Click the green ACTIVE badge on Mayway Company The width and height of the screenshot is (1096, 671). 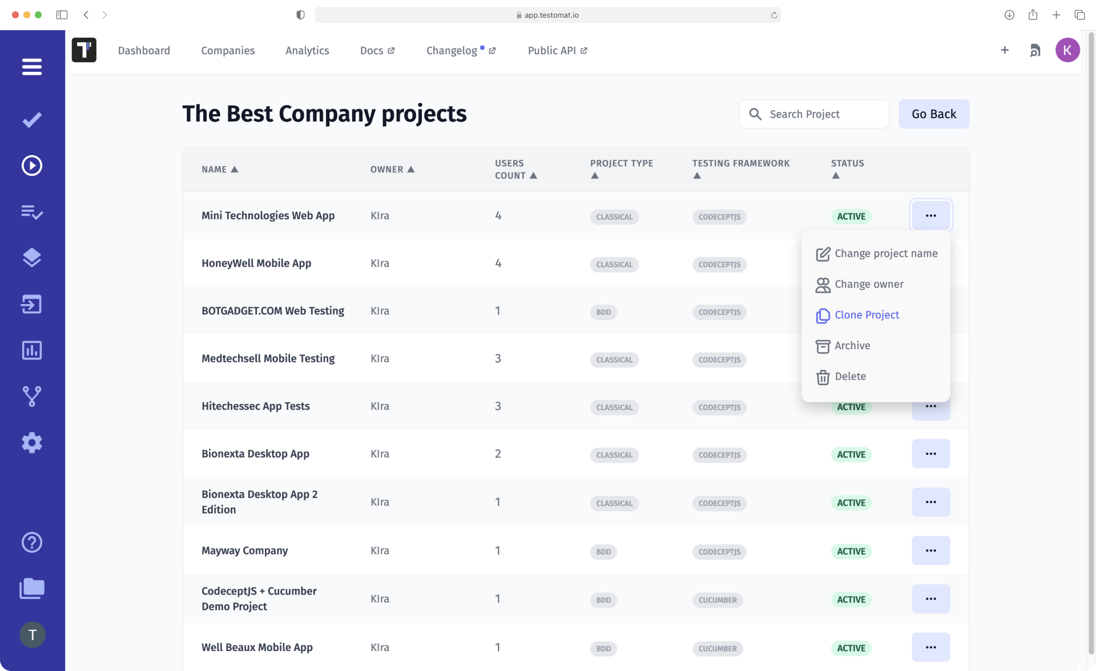tap(851, 551)
